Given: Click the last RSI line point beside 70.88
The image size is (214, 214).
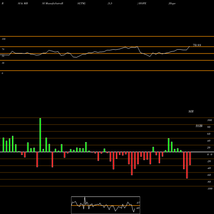Looking at the screenshot, I should [190, 47].
